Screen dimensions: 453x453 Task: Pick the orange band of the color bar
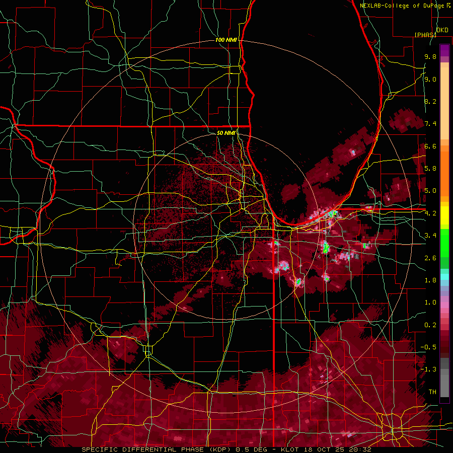pos(444,173)
